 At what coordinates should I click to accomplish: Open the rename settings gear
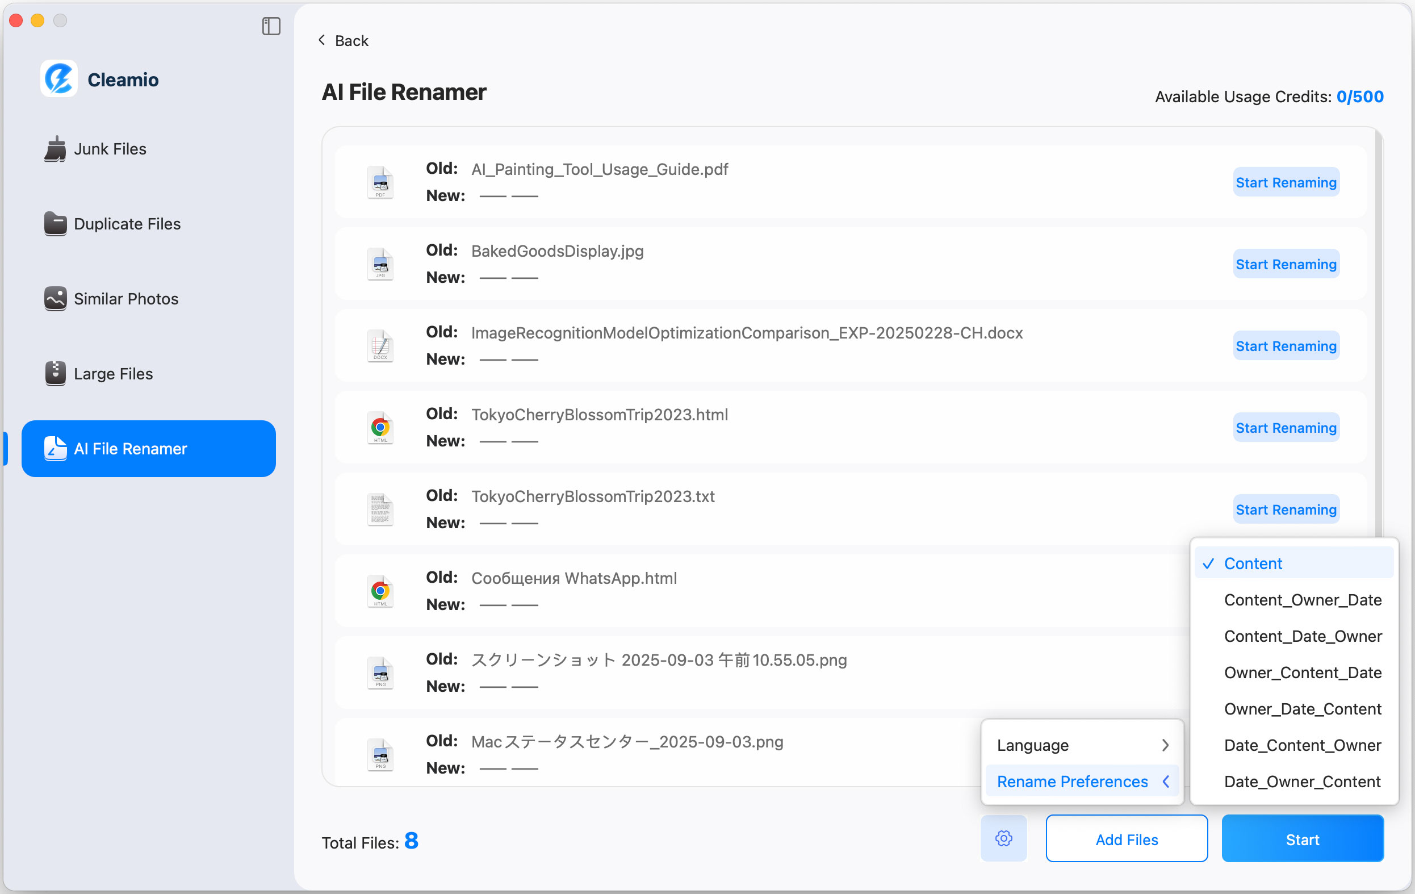1003,839
